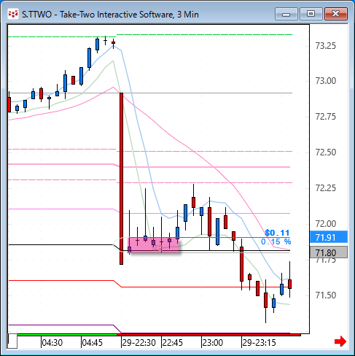Click the small white box at bottom-left corner
The height and width of the screenshot is (356, 355).
click(x=12, y=341)
